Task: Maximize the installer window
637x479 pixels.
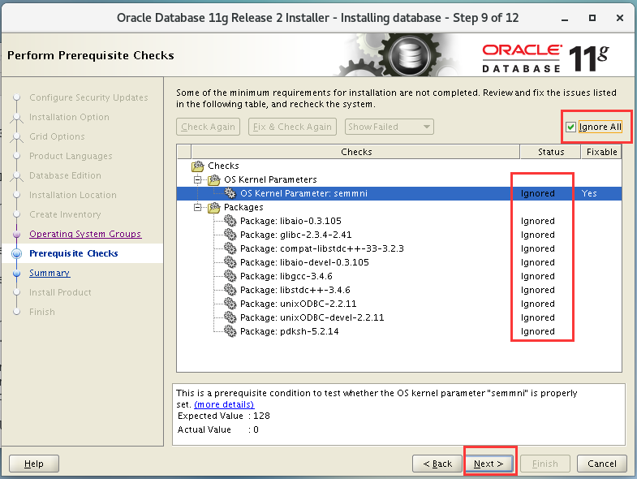Action: pyautogui.click(x=592, y=18)
